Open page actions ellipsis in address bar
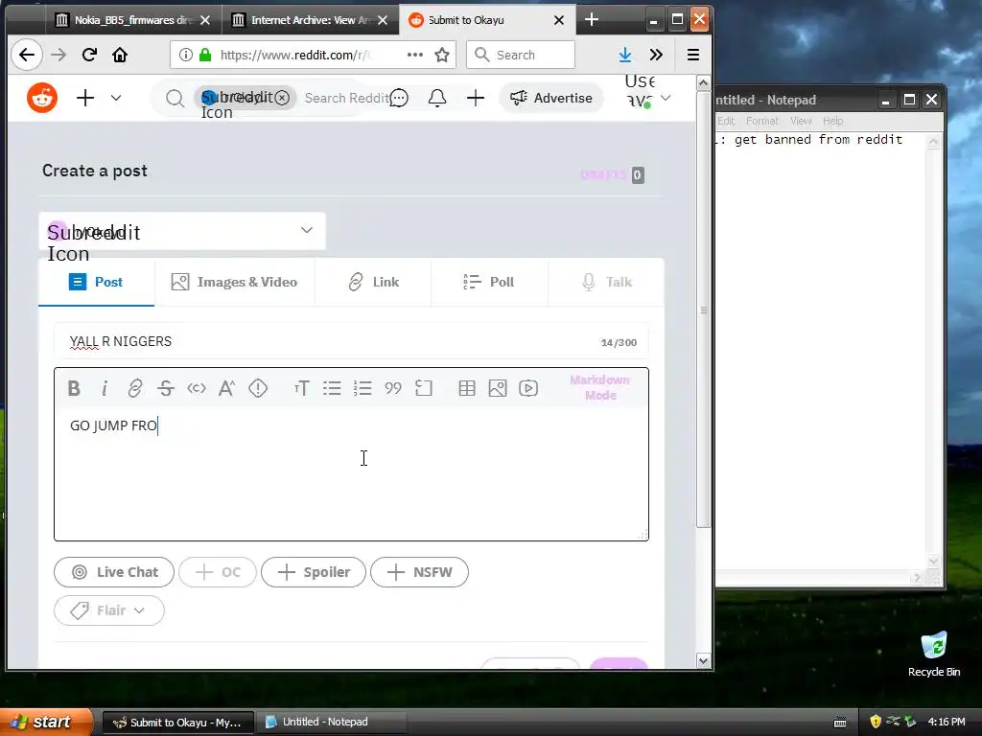This screenshot has height=736, width=982. 414,55
